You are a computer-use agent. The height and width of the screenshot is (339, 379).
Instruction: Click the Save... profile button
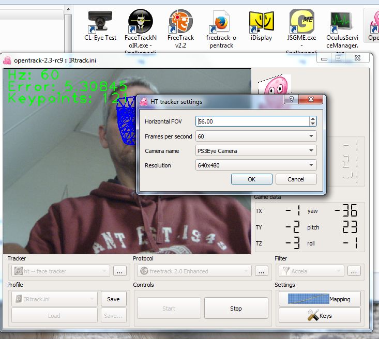(x=113, y=316)
